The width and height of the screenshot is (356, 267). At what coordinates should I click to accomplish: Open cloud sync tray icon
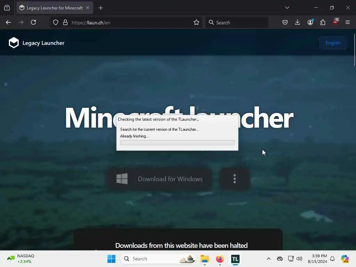280,259
